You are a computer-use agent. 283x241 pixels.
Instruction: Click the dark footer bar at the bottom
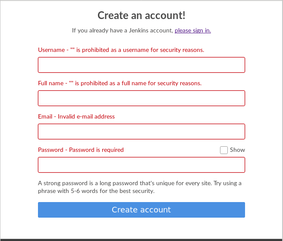point(141,240)
